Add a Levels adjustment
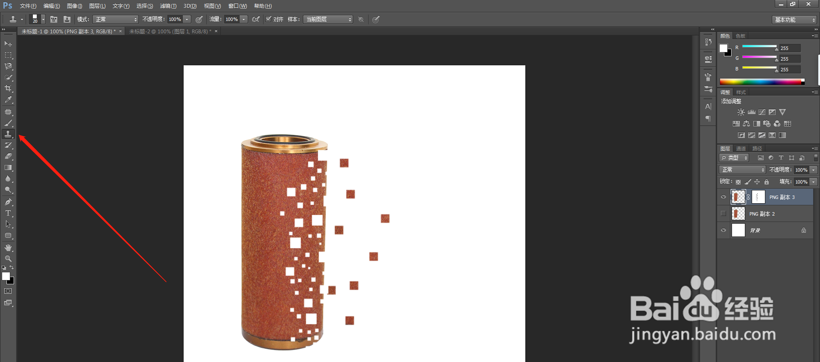Viewport: 820px width, 362px height. (x=752, y=112)
